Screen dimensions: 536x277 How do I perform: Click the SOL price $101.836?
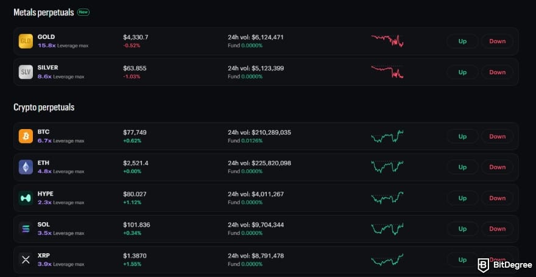click(x=136, y=225)
